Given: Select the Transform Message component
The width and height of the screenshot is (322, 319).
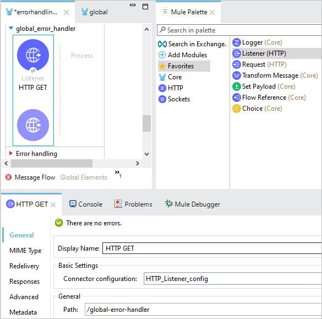Looking at the screenshot, I should [x=275, y=75].
